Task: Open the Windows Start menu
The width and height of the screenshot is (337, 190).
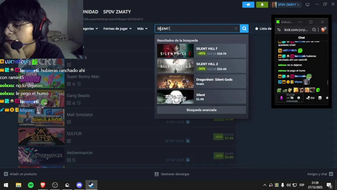Action: click(x=6, y=185)
